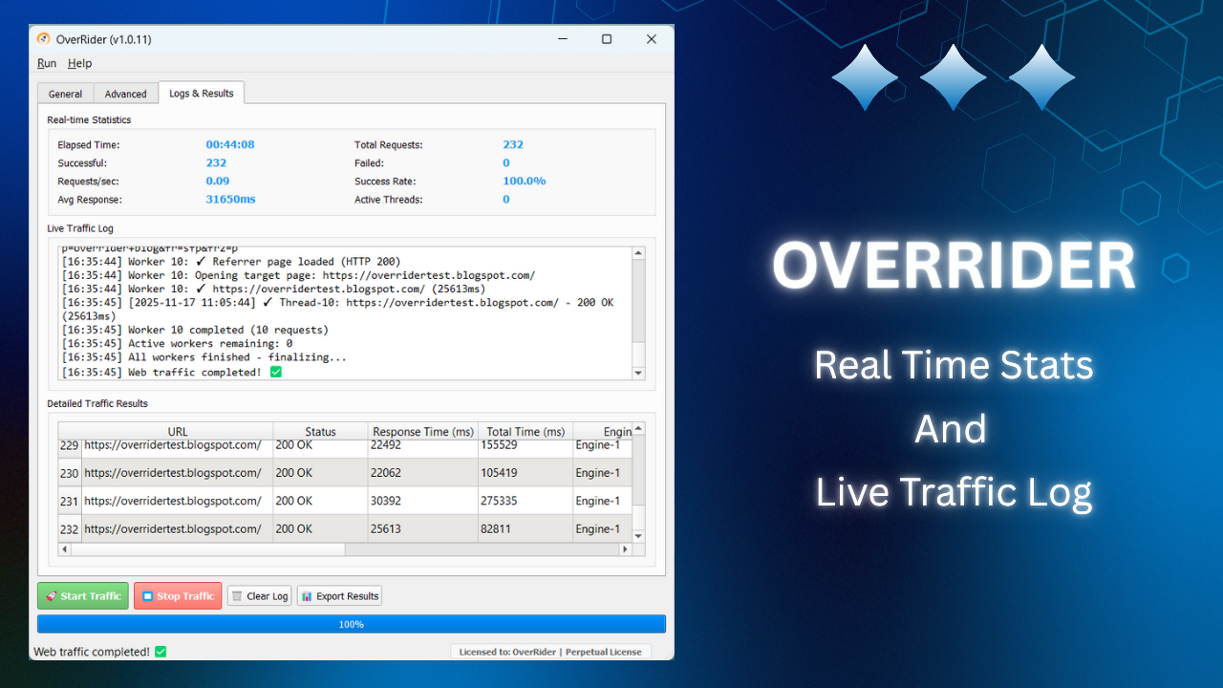Image resolution: width=1223 pixels, height=688 pixels.
Task: Click 'Worker 10 completed (10 requests)' log line
Action: point(195,330)
